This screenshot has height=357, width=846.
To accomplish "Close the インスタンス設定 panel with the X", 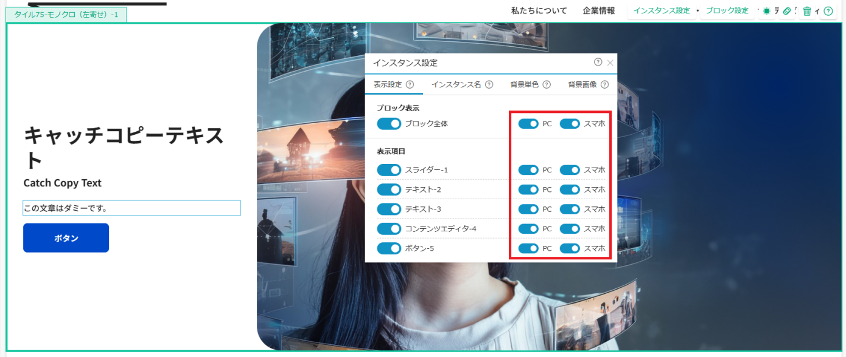I will (x=611, y=63).
